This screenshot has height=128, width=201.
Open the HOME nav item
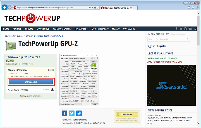[6, 29]
